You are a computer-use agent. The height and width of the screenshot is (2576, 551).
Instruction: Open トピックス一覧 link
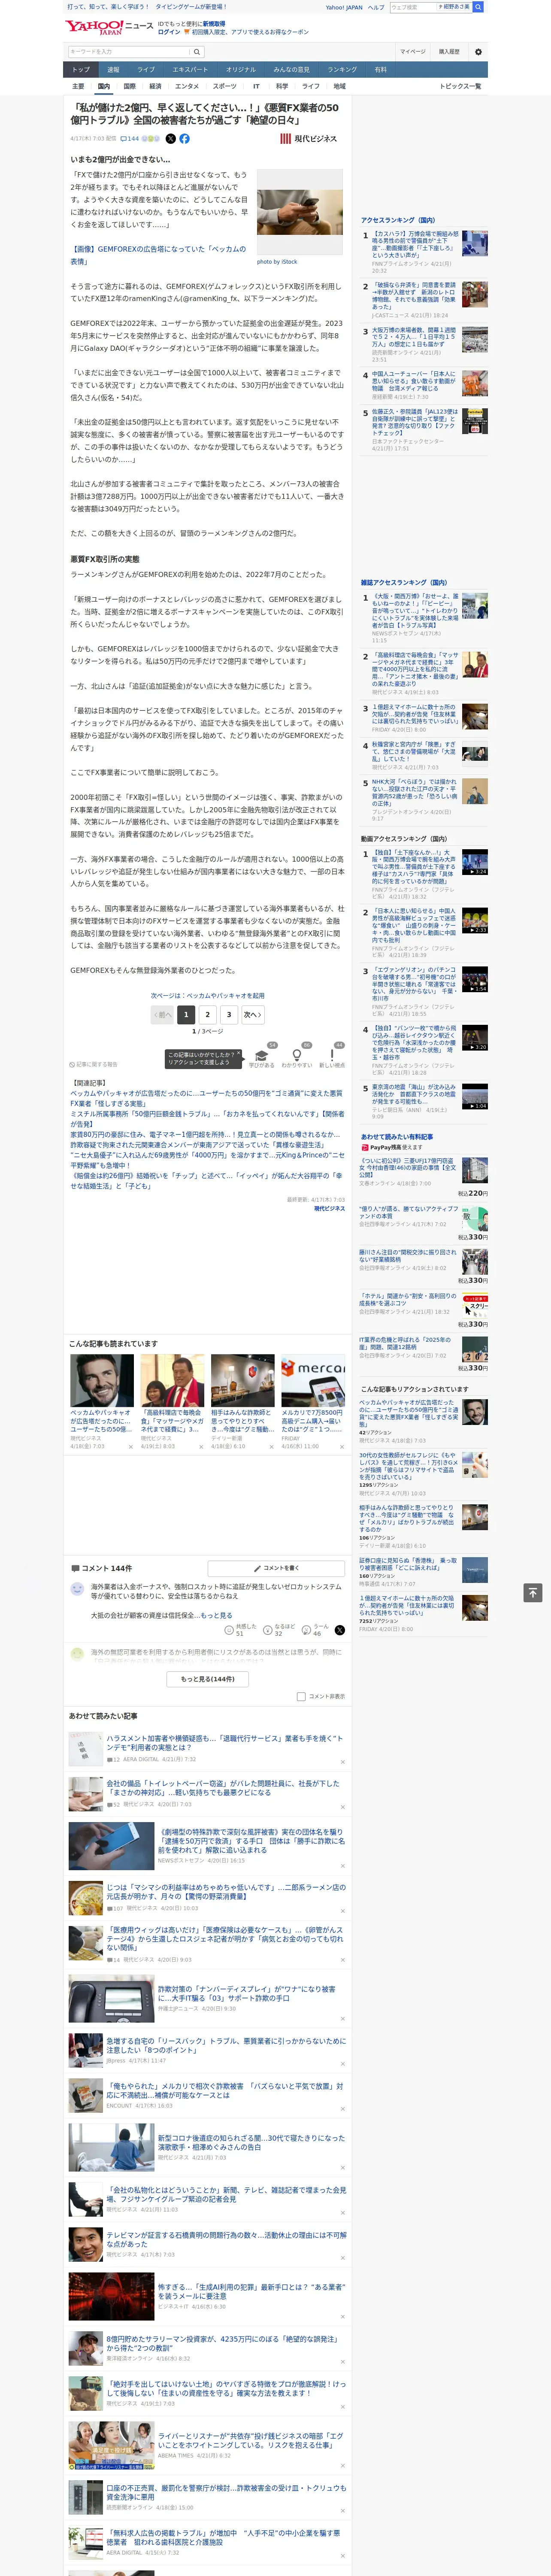(x=460, y=86)
